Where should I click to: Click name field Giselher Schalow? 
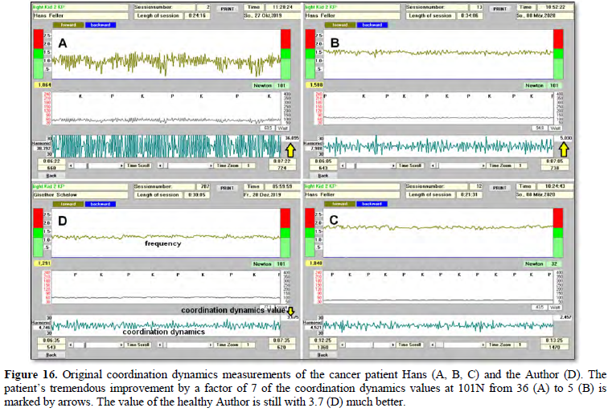[80, 195]
